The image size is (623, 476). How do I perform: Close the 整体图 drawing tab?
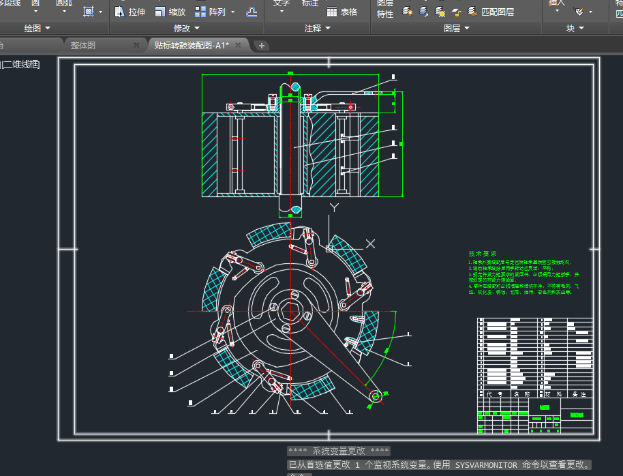pos(136,45)
